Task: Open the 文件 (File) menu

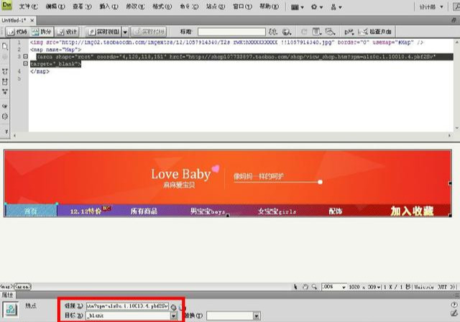Action: (x=29, y=6)
